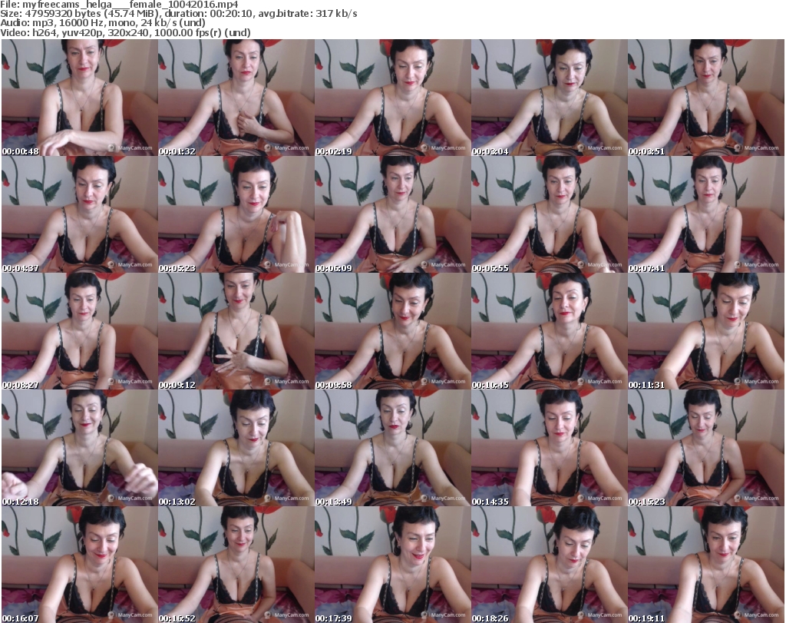Click the 'Audio: mp3, 16000 Hz' line
Screen dimensions: 786x623
(103, 23)
